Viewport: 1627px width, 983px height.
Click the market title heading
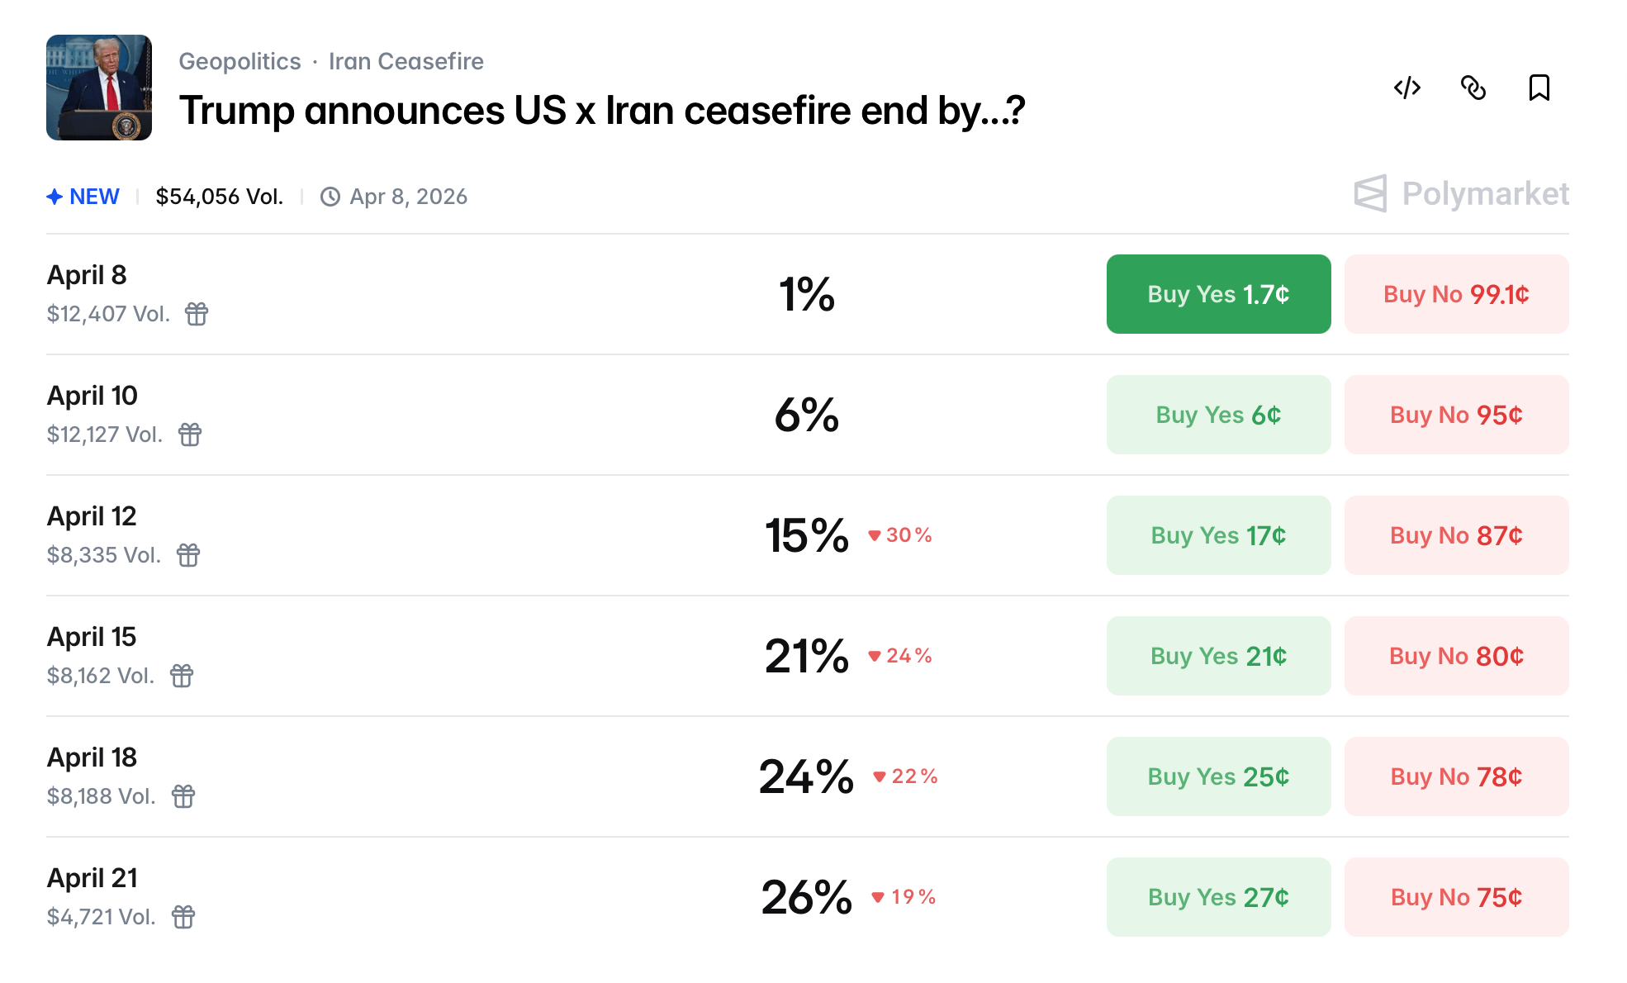(x=602, y=111)
